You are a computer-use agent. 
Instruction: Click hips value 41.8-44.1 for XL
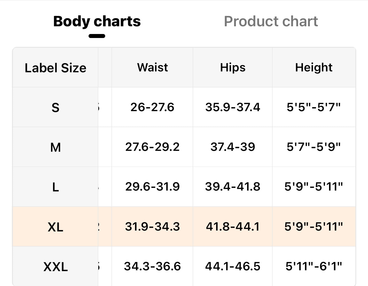[233, 227]
